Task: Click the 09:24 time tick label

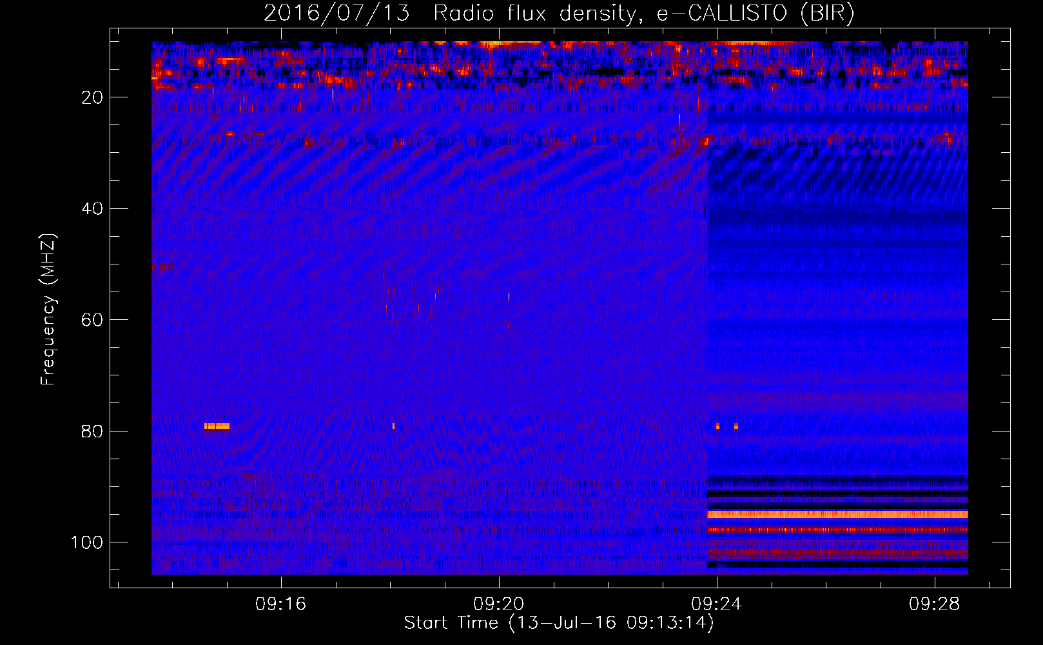Action: pos(716,604)
